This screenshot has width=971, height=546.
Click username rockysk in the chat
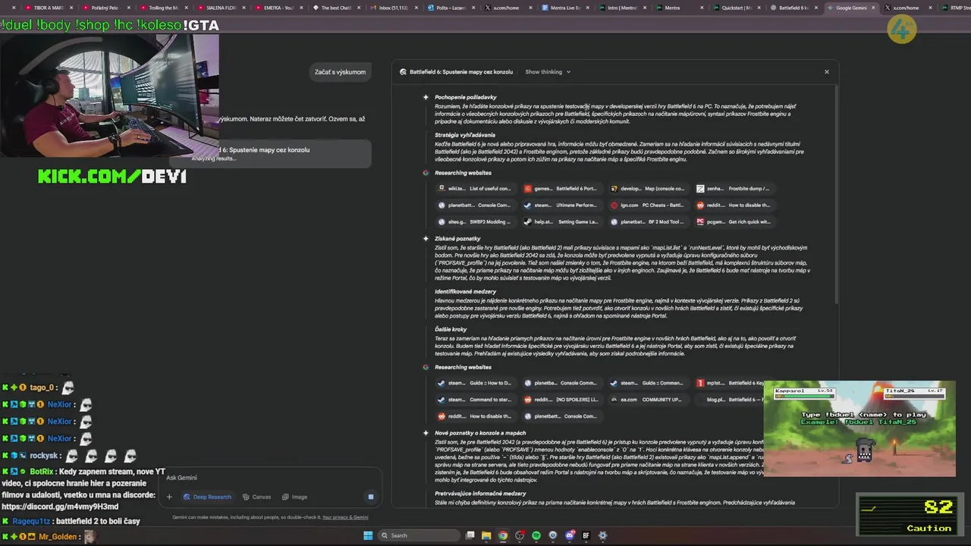[x=45, y=455]
